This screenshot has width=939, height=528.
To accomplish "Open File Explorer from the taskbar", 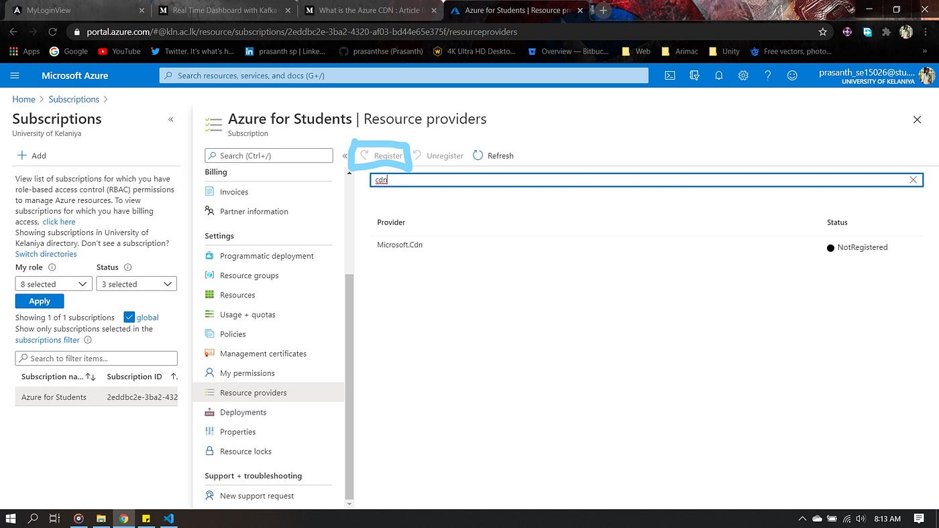I will [x=101, y=519].
